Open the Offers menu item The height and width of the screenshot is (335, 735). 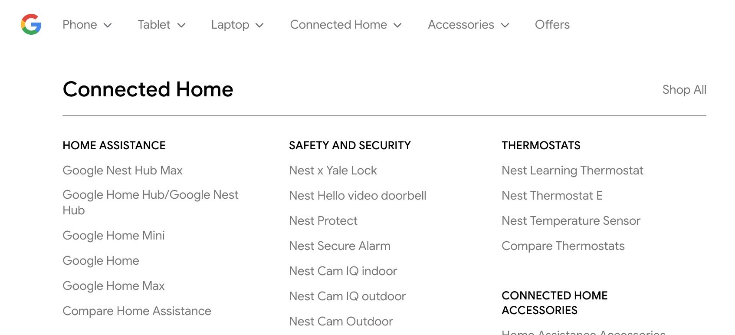click(x=552, y=25)
